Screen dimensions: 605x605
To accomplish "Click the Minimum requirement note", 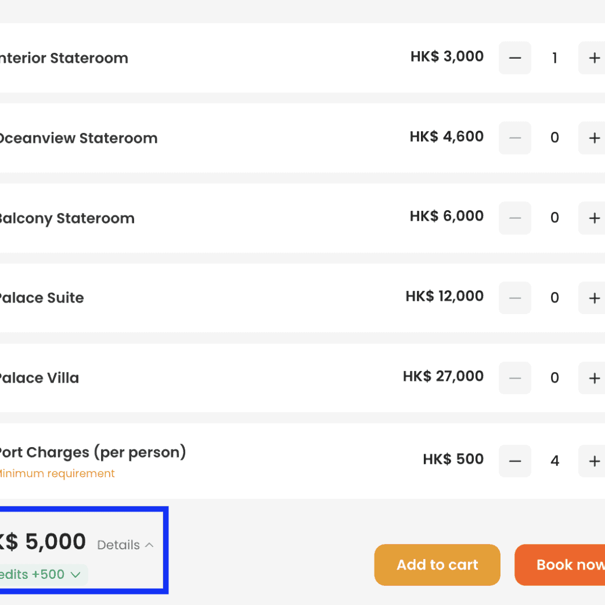I will [57, 474].
